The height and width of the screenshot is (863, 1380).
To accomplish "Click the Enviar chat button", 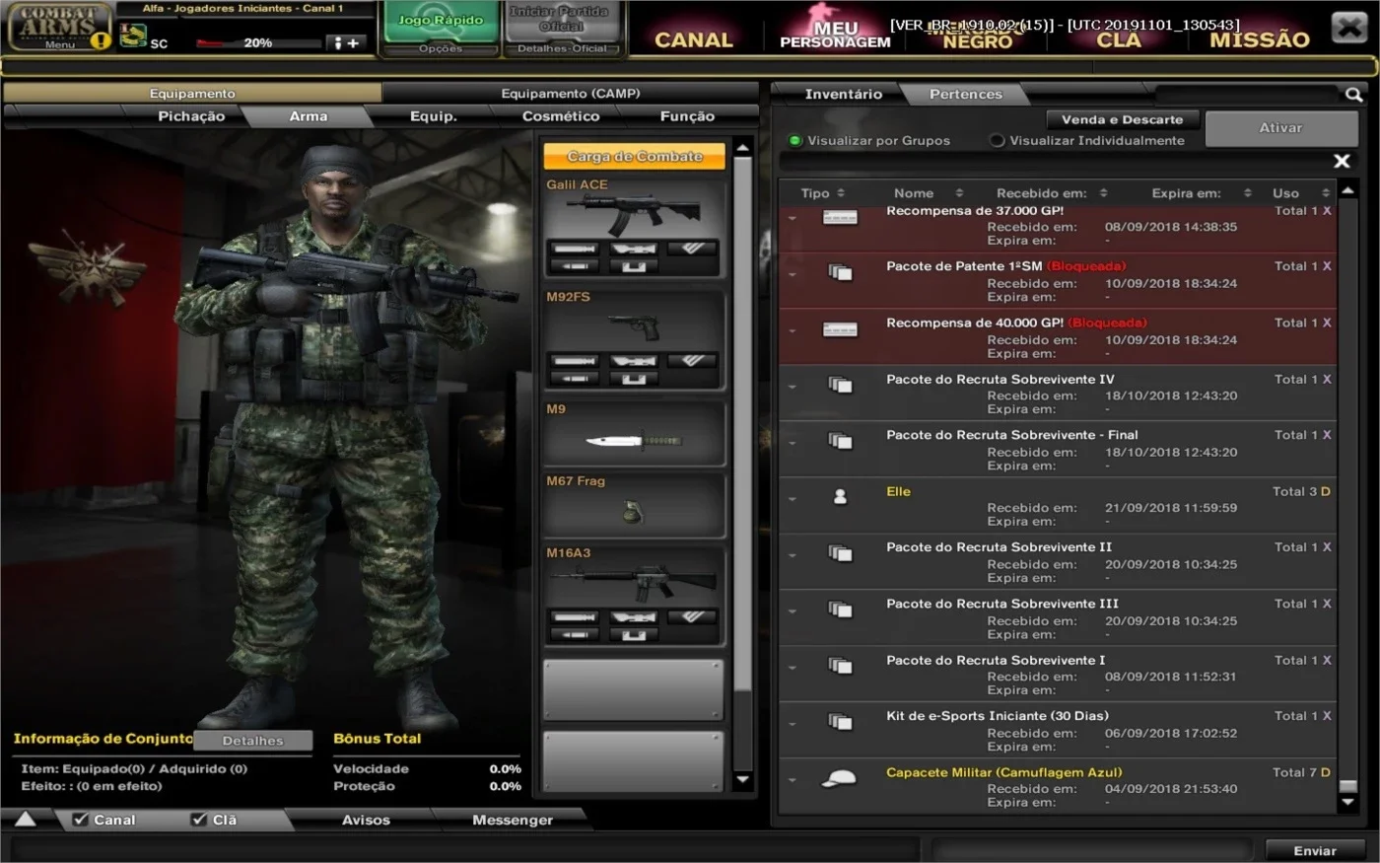I will 1315,850.
